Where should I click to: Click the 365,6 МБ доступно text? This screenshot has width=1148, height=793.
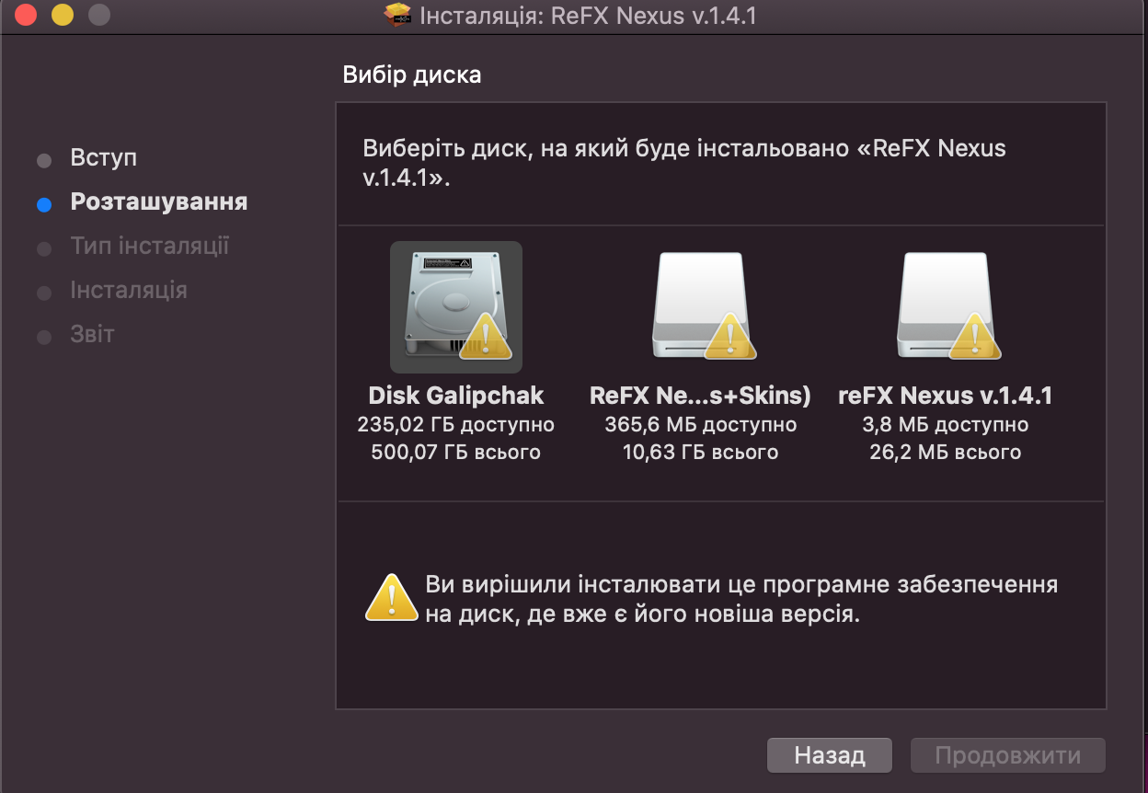(700, 425)
